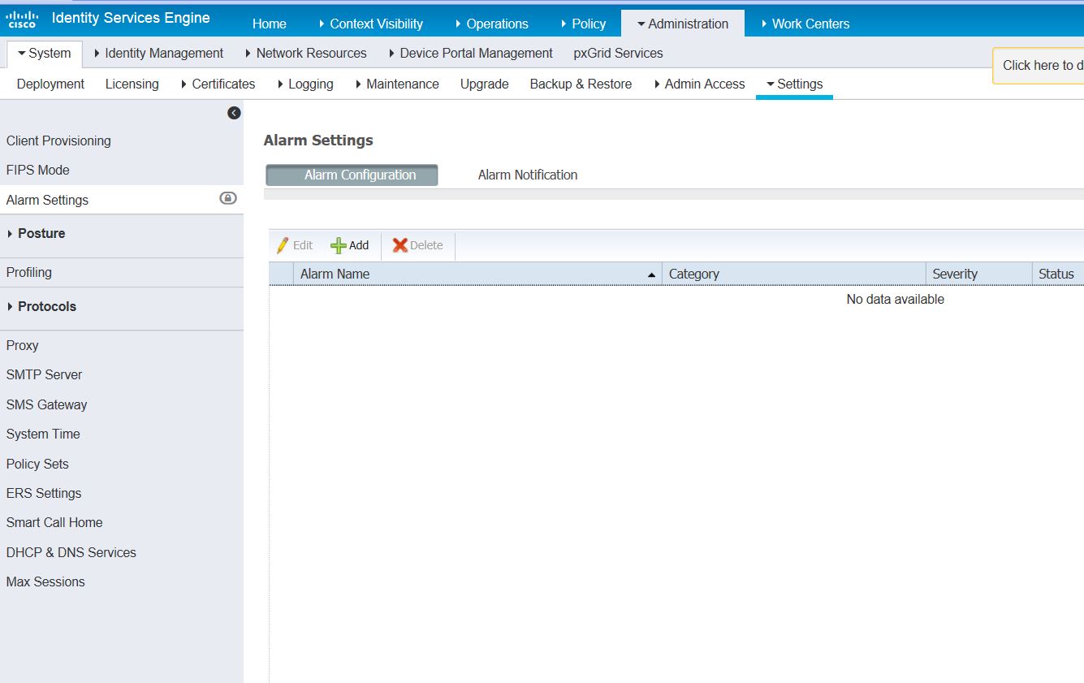Open Network Resources submenu
The width and height of the screenshot is (1084, 683).
tap(306, 54)
